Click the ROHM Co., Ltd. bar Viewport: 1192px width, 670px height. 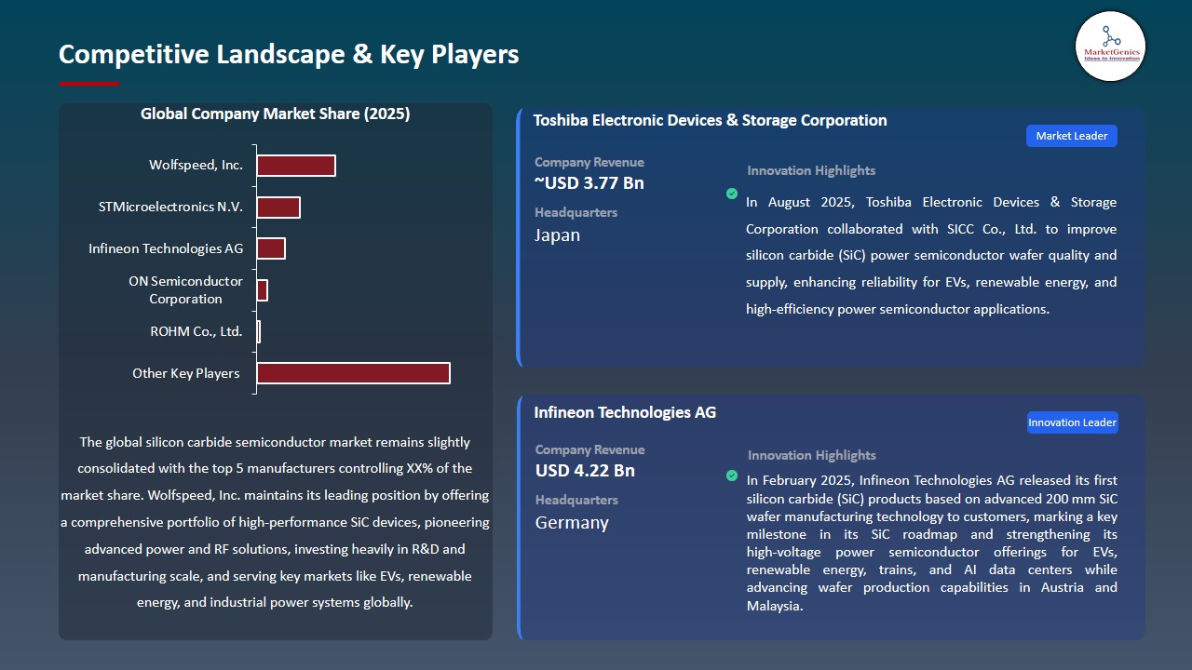click(x=258, y=330)
